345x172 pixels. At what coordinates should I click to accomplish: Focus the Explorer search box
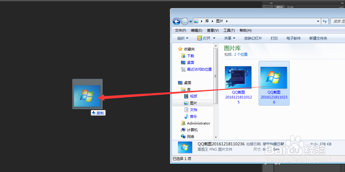338,21
